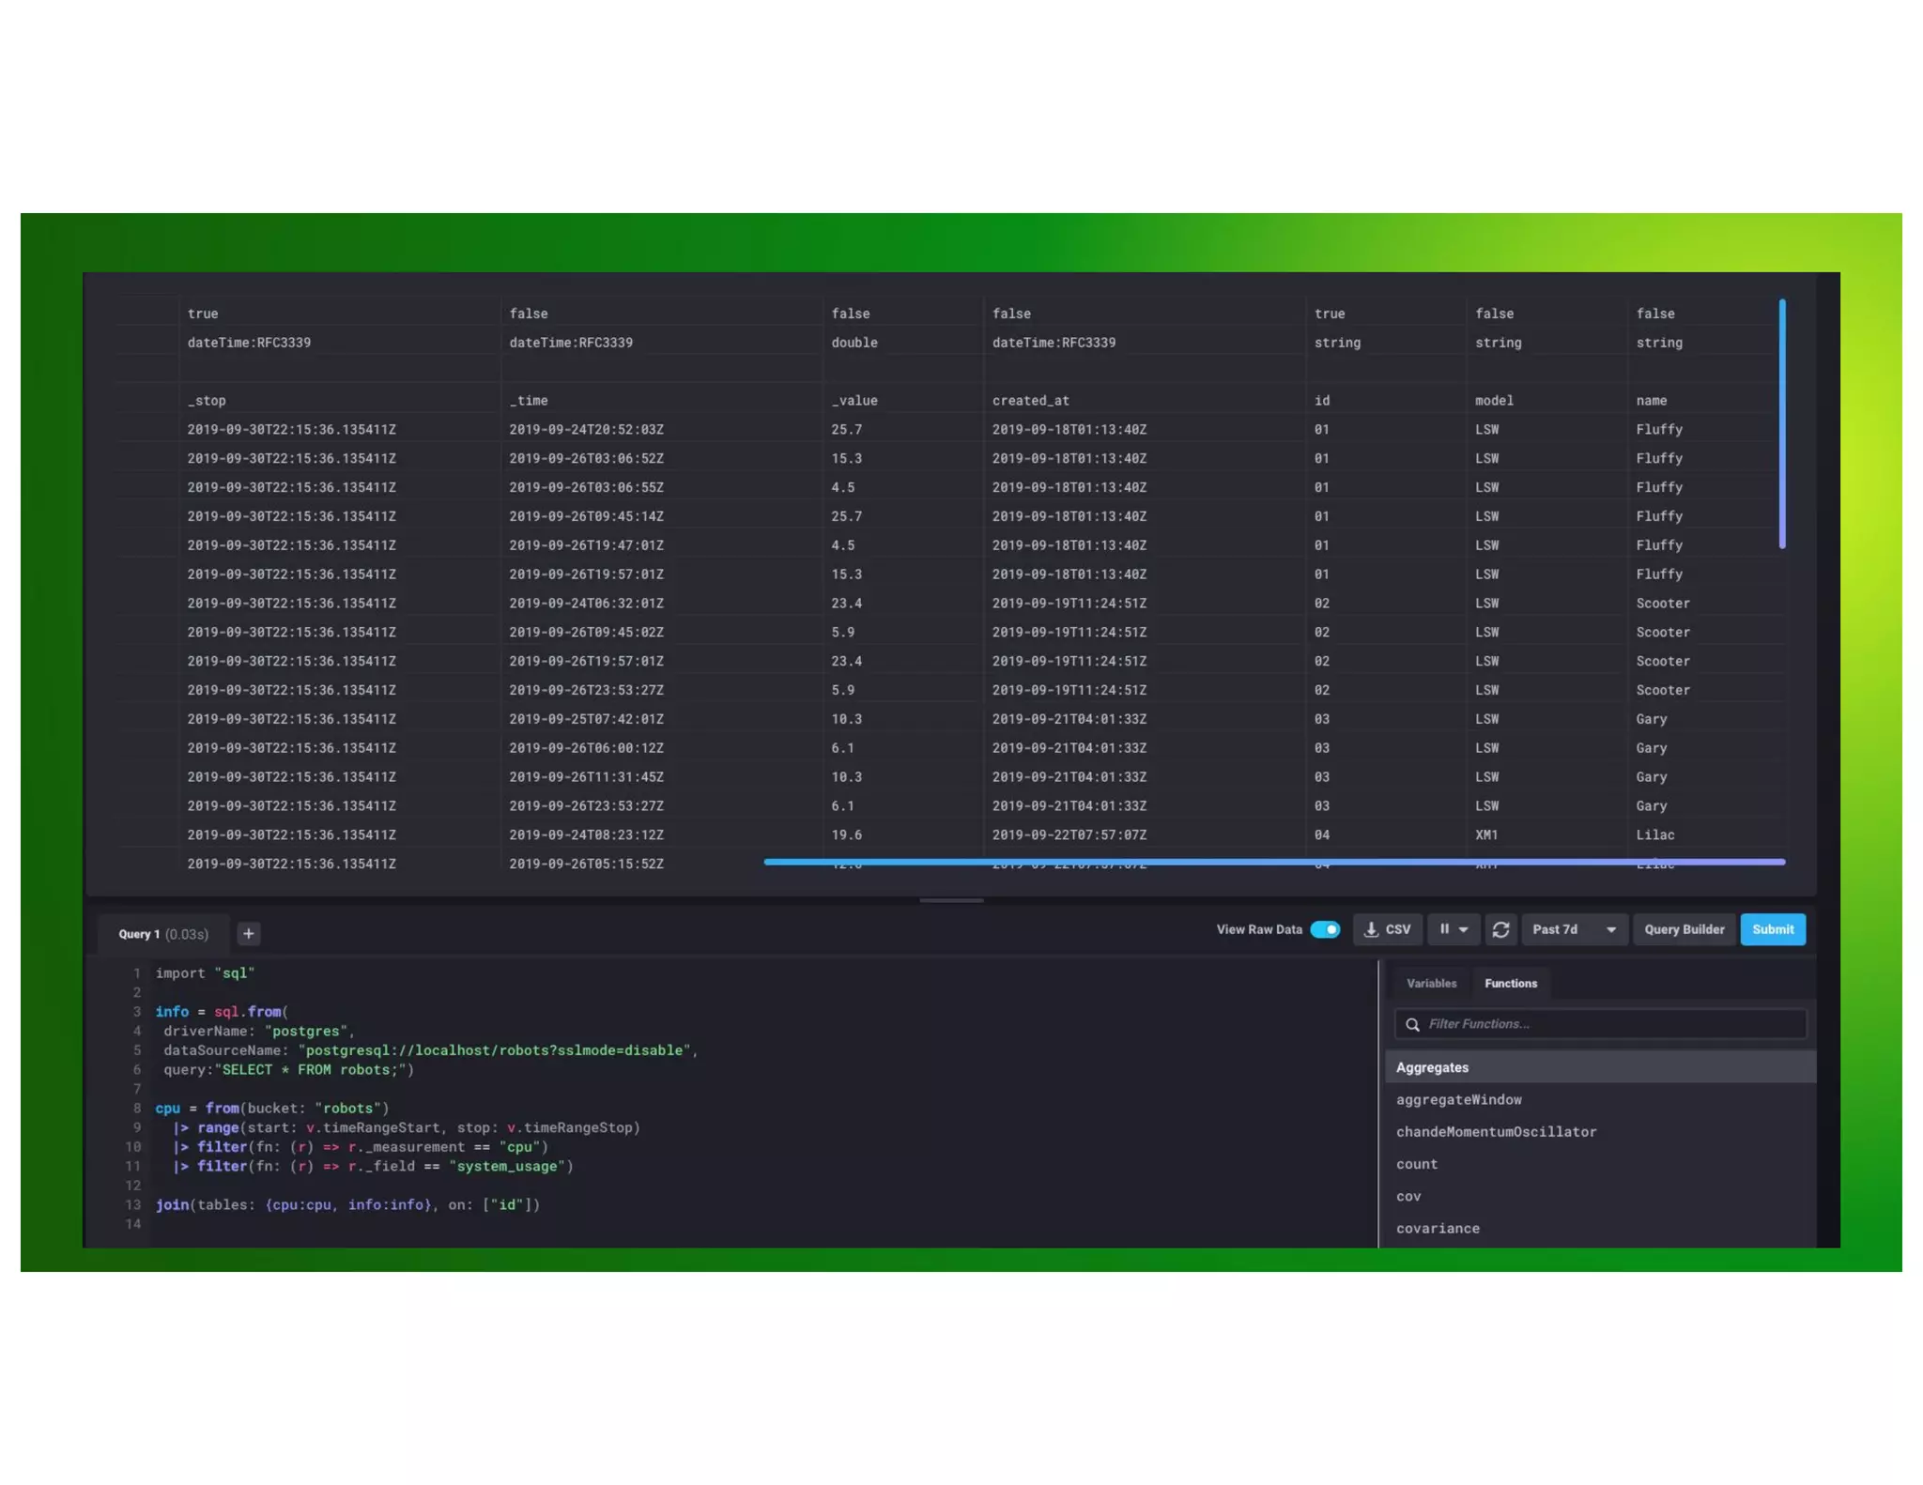This screenshot has width=1923, height=1485.
Task: Download results with the CSV icon button
Action: pos(1387,929)
